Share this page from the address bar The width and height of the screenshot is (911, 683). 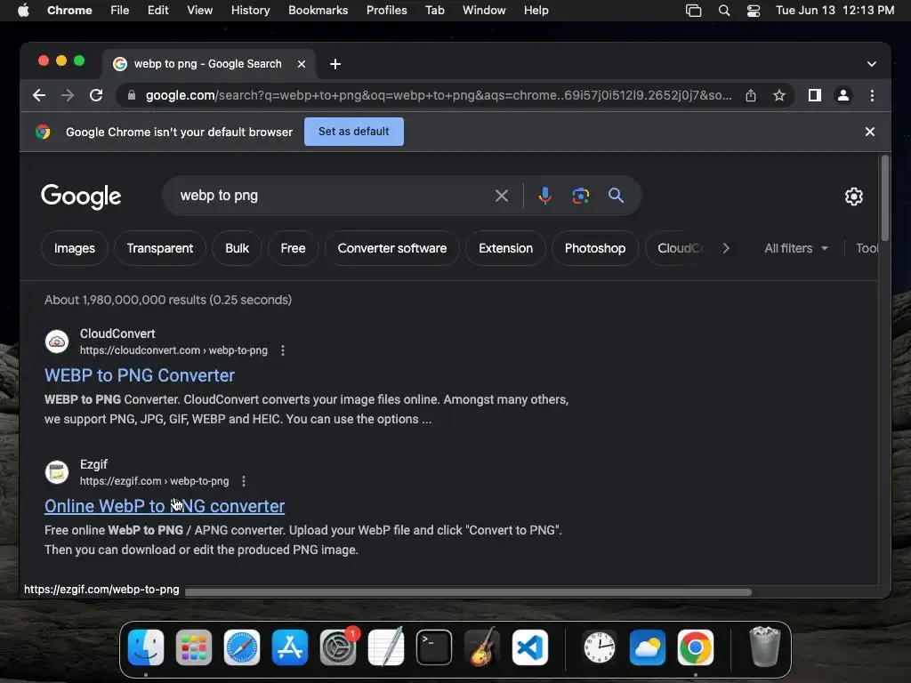(751, 95)
